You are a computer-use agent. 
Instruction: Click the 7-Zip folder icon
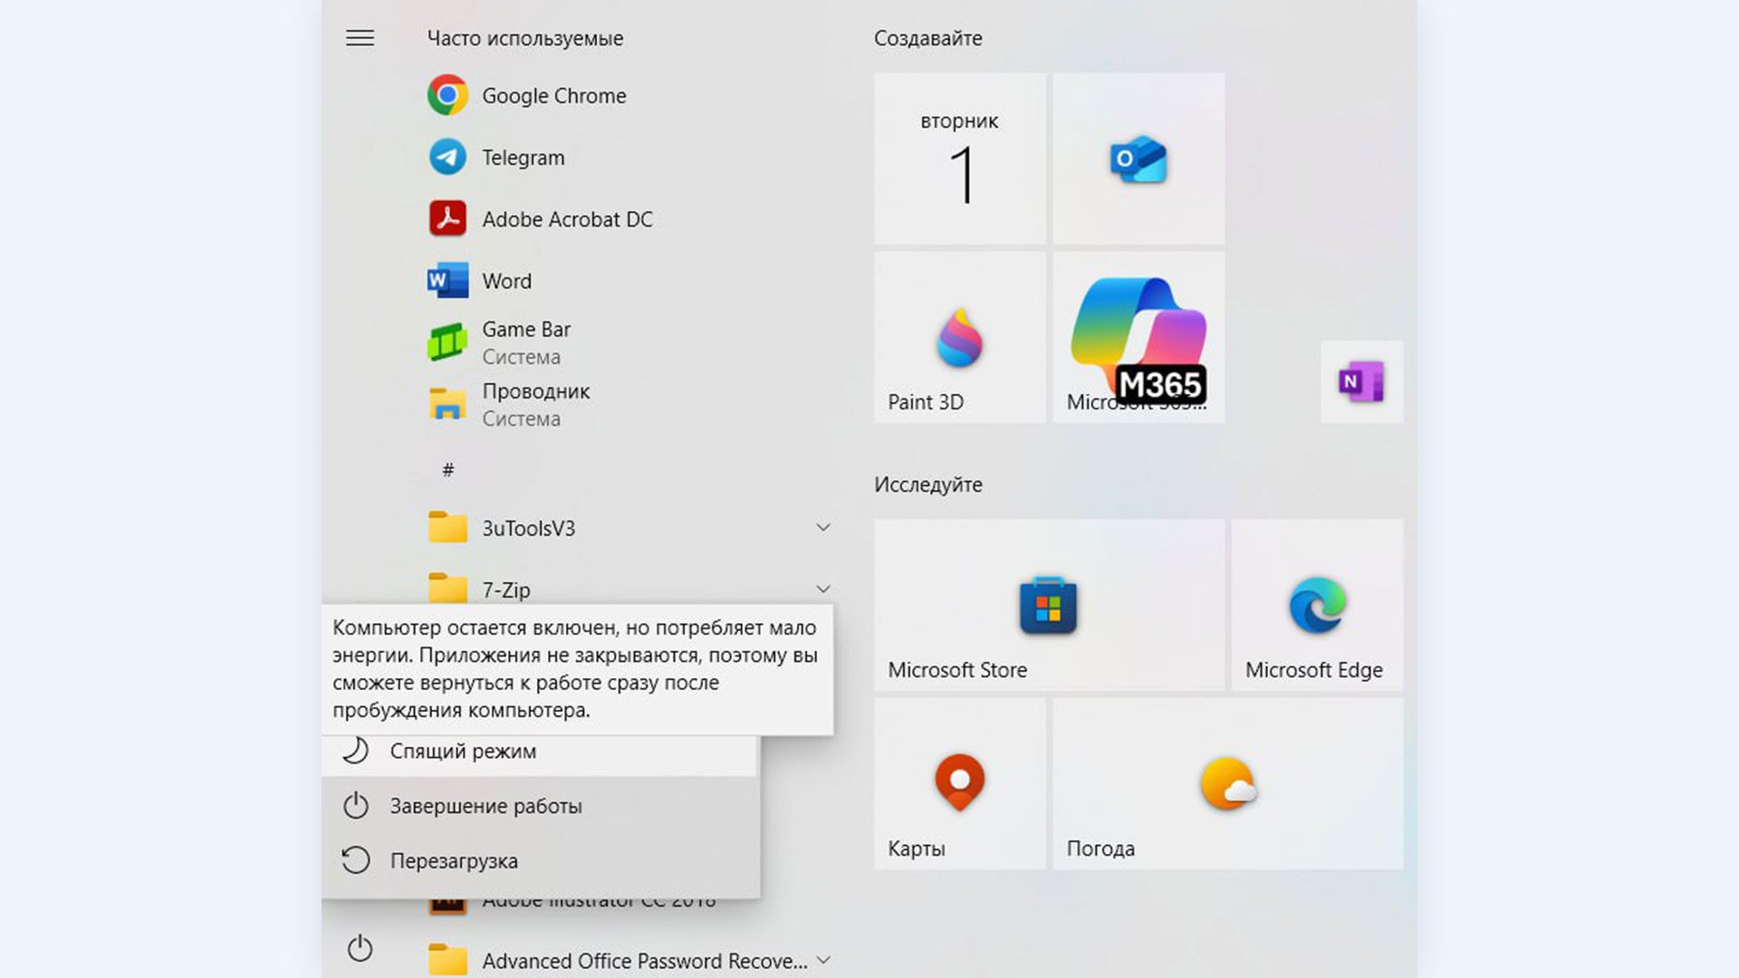447,588
